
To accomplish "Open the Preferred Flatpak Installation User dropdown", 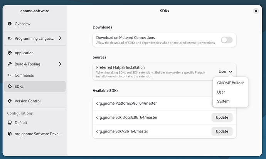I will [225, 72].
